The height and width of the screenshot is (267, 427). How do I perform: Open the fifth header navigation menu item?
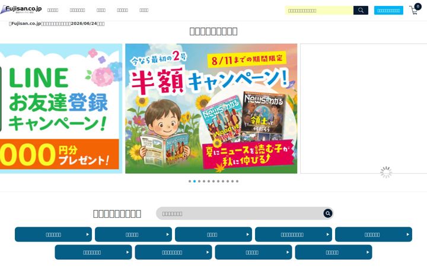coord(144,10)
